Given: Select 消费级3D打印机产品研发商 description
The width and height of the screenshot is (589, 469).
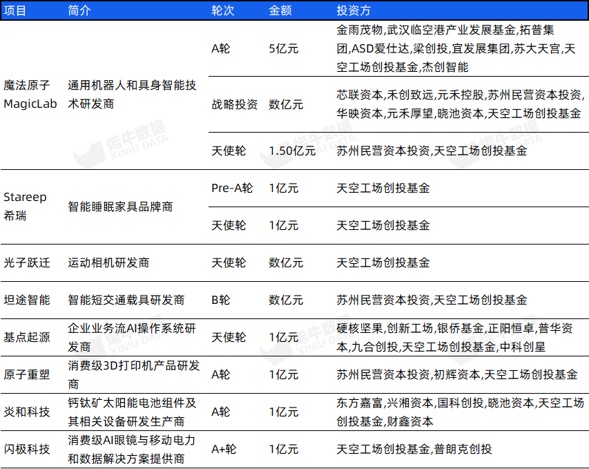Looking at the screenshot, I should [134, 374].
